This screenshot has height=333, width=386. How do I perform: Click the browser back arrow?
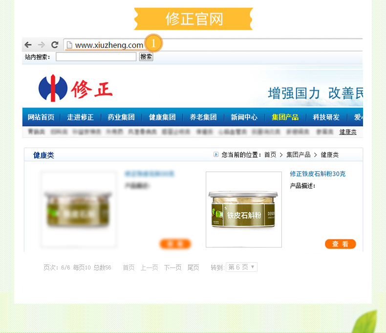coord(28,45)
